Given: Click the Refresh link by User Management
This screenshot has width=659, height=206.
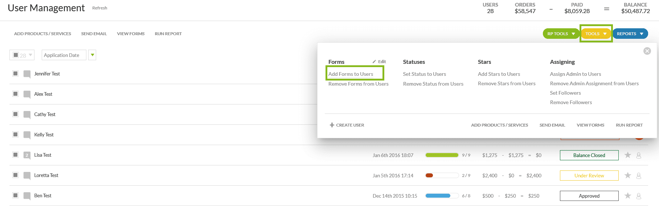Looking at the screenshot, I should click(99, 8).
